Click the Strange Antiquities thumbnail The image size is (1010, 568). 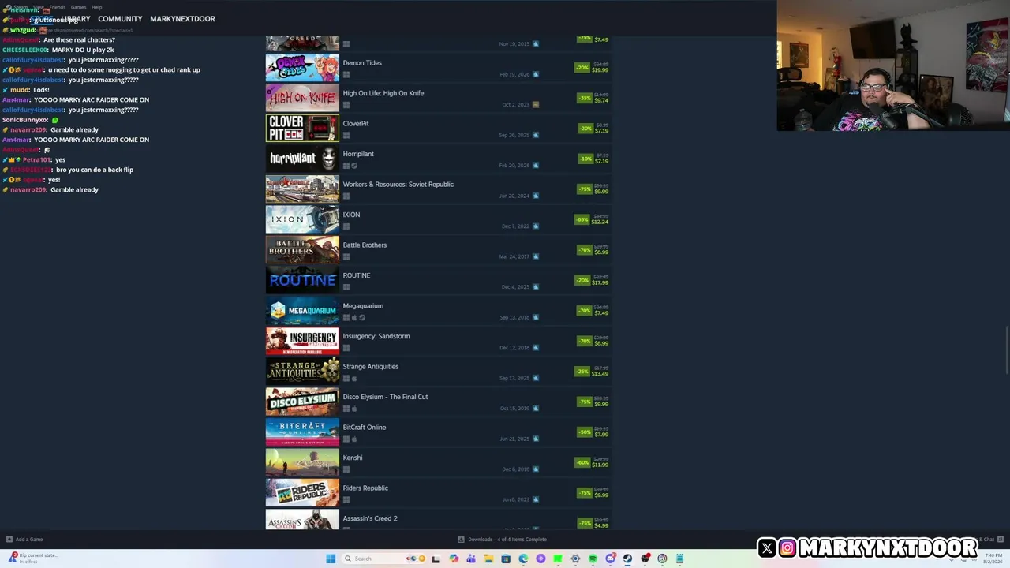(x=302, y=372)
